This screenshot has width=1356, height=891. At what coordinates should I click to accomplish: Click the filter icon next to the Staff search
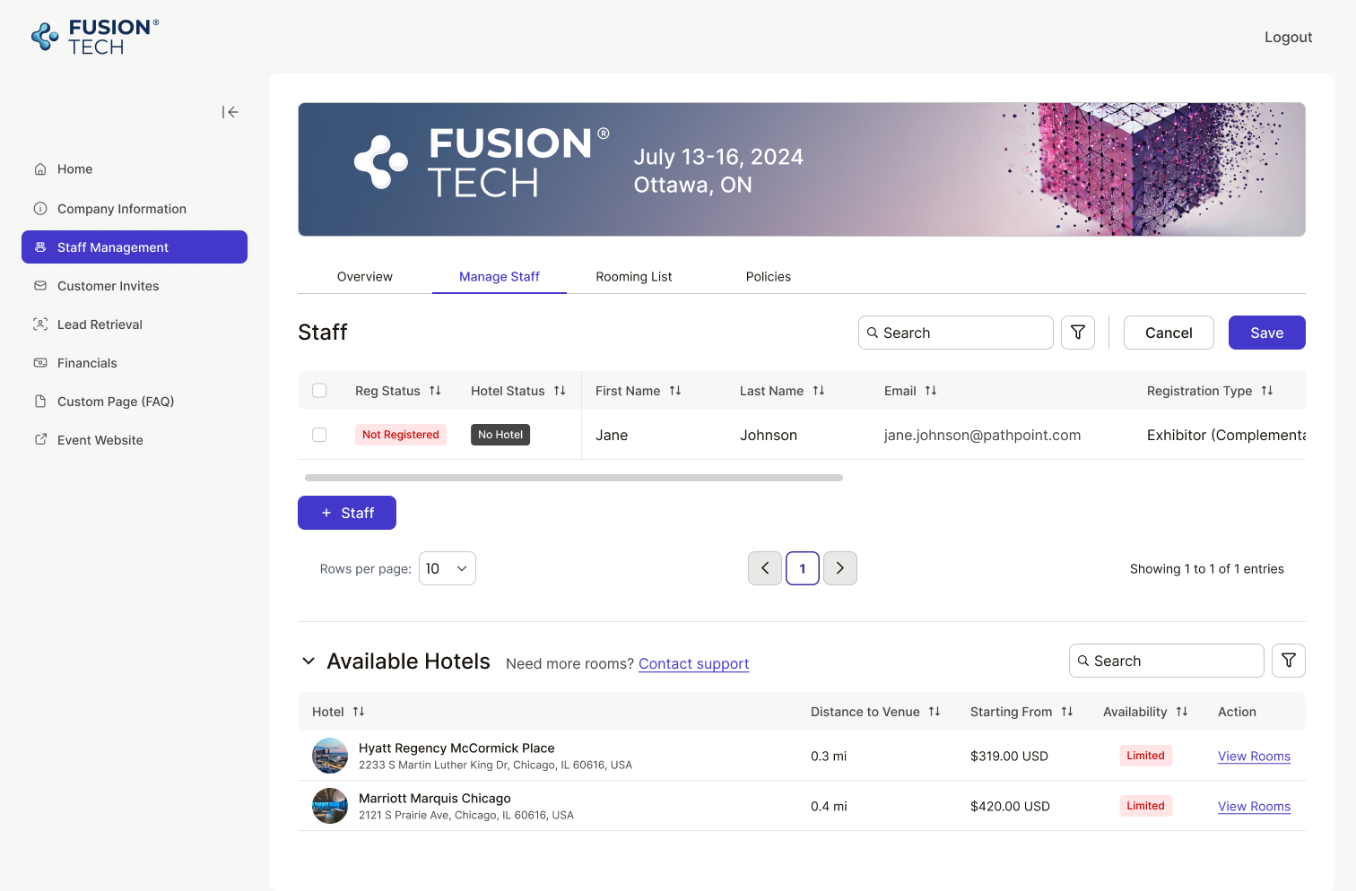click(x=1078, y=333)
